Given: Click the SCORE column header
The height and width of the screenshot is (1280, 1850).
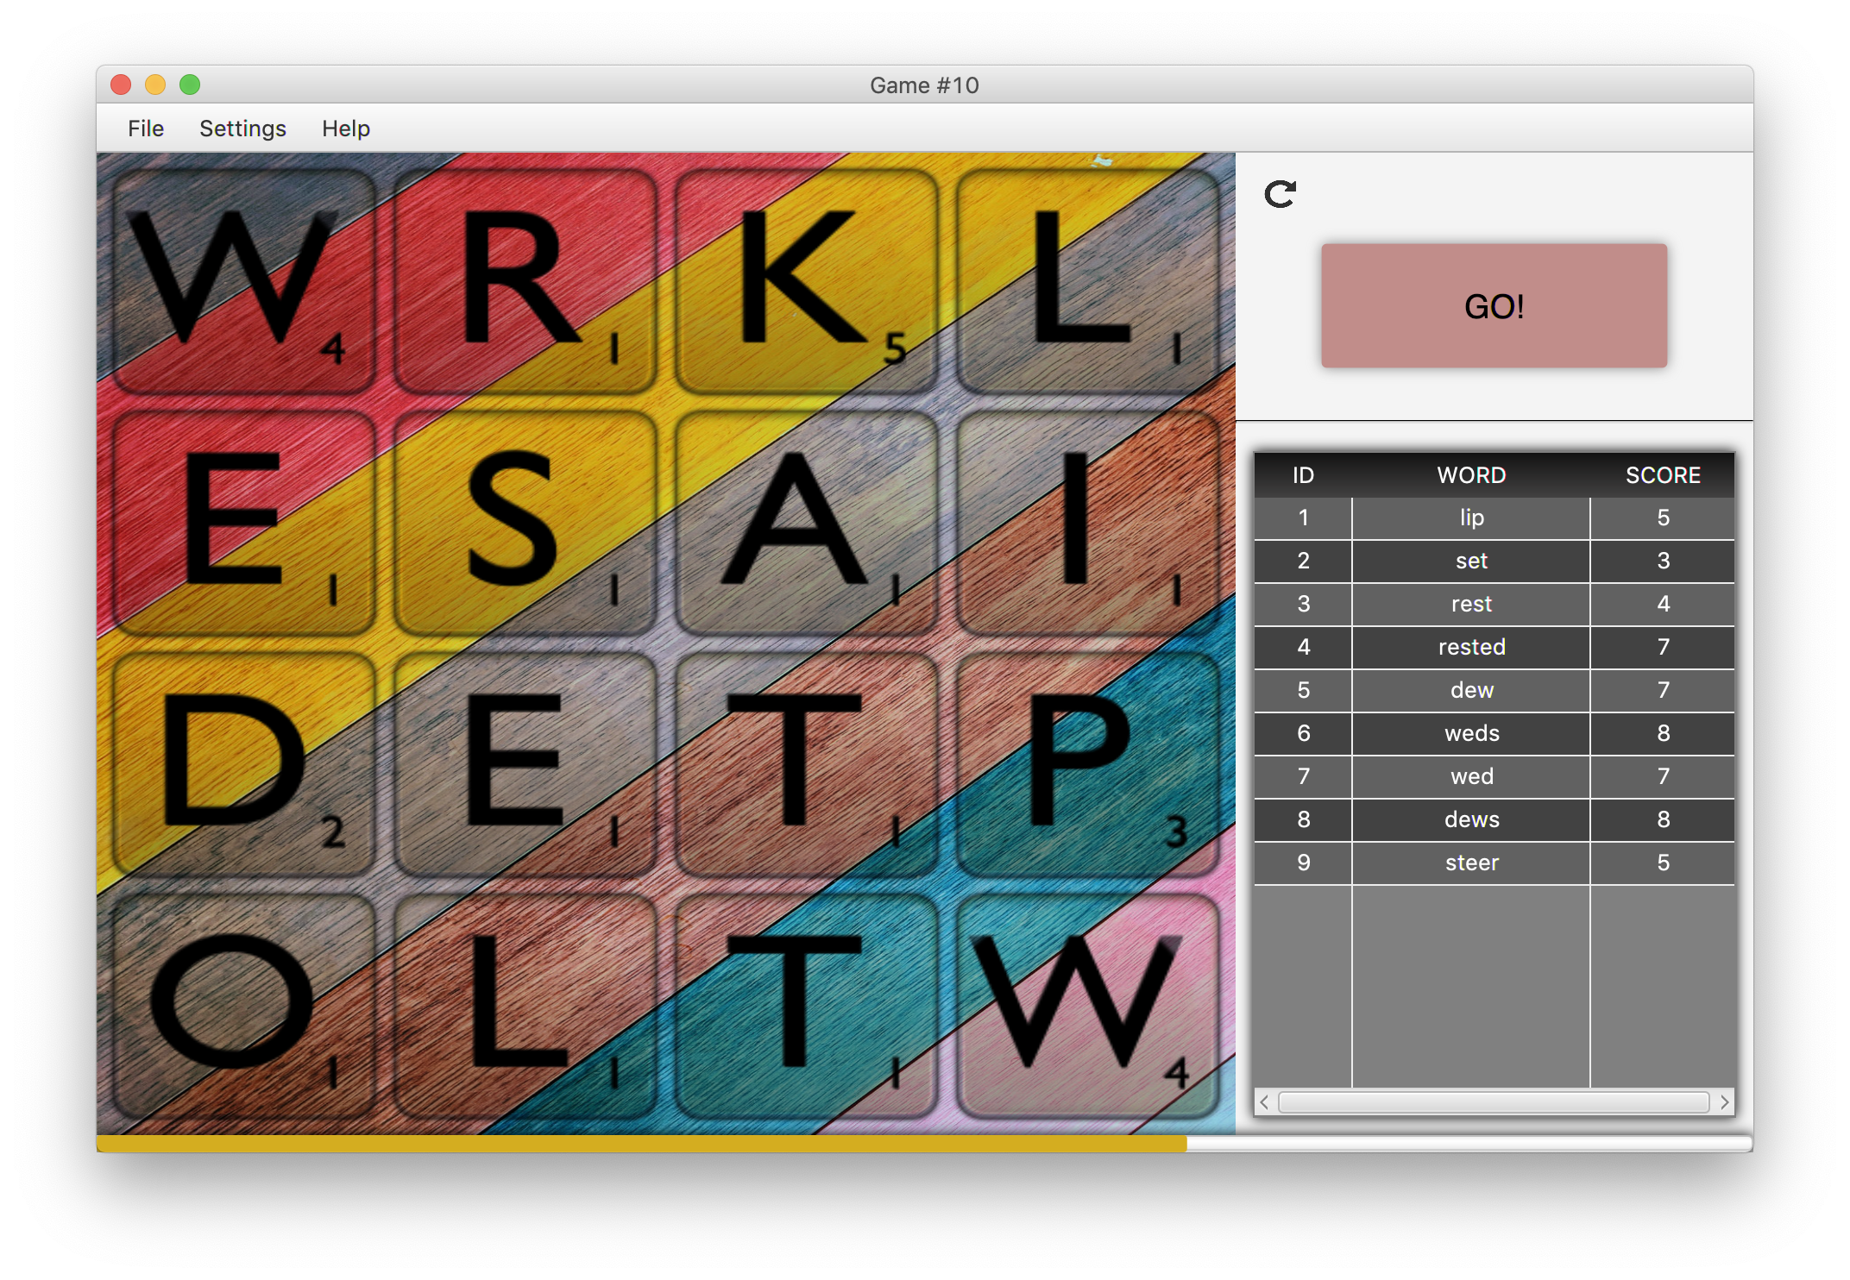Looking at the screenshot, I should (1662, 475).
